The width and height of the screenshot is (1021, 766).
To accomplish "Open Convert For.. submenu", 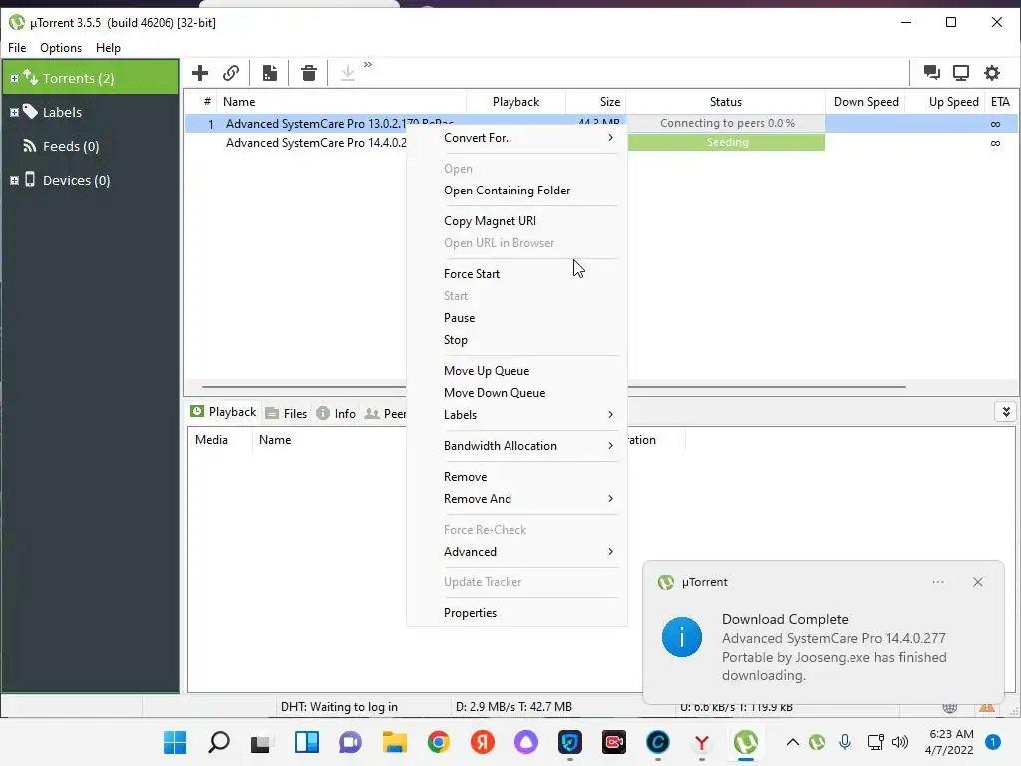I will pyautogui.click(x=517, y=138).
